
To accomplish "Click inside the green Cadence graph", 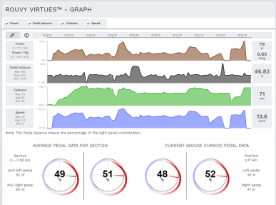I will click(x=149, y=96).
